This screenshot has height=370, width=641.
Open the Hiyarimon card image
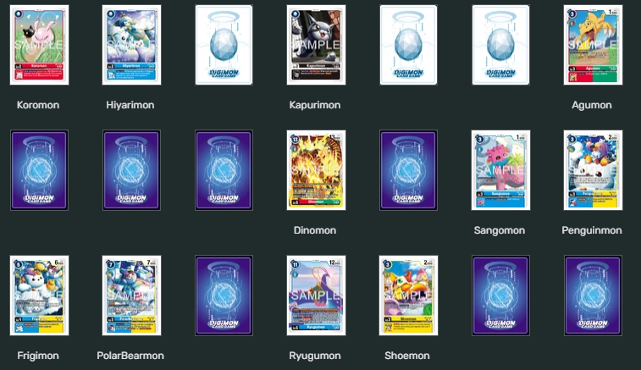pos(131,45)
